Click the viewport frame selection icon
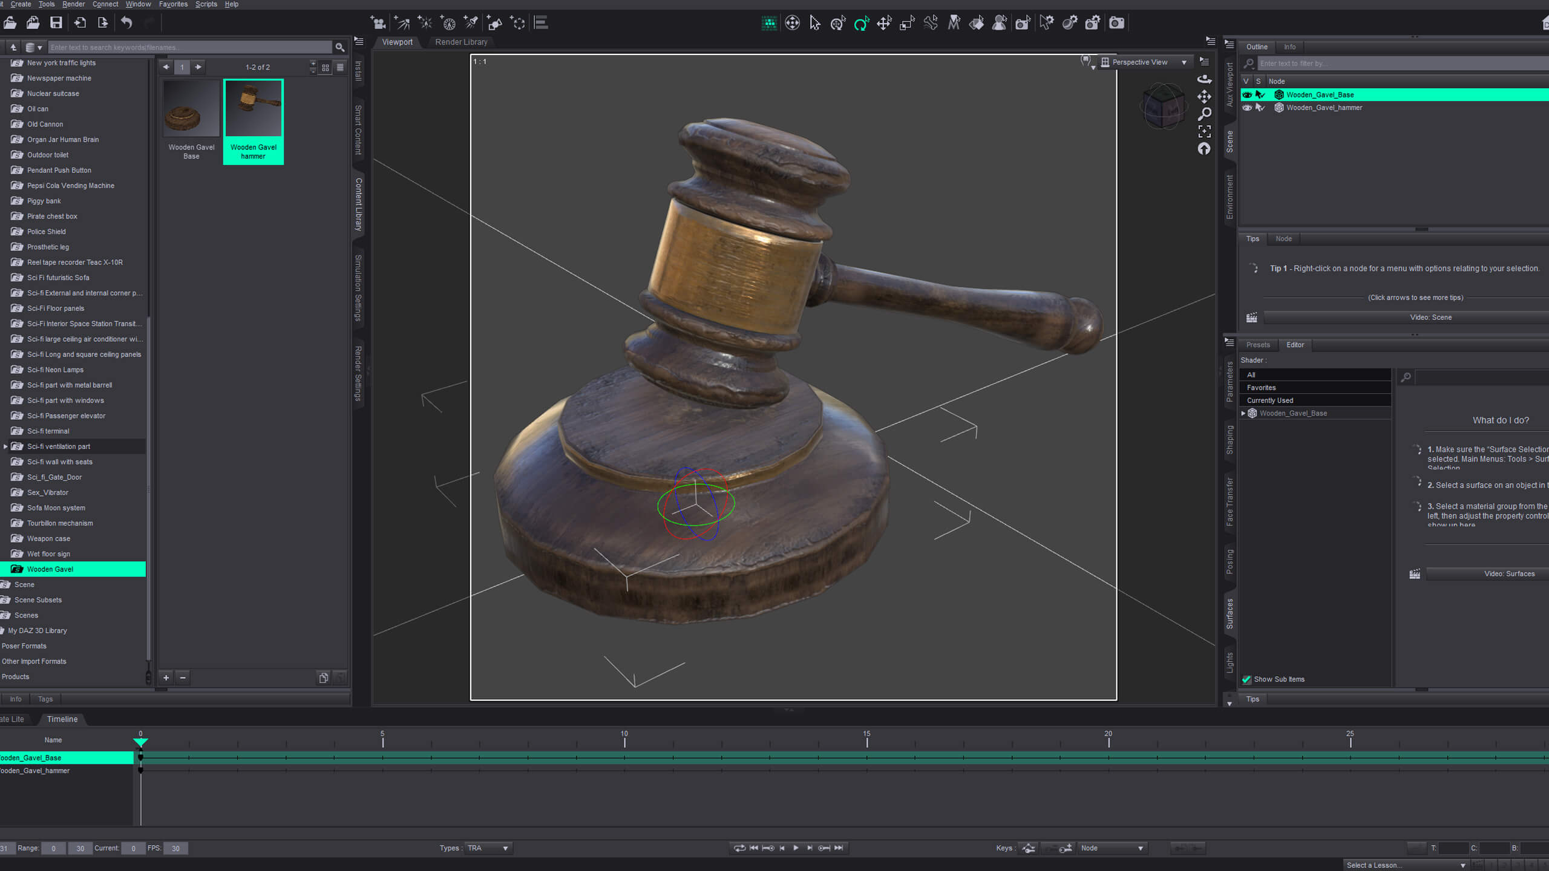 [1204, 131]
